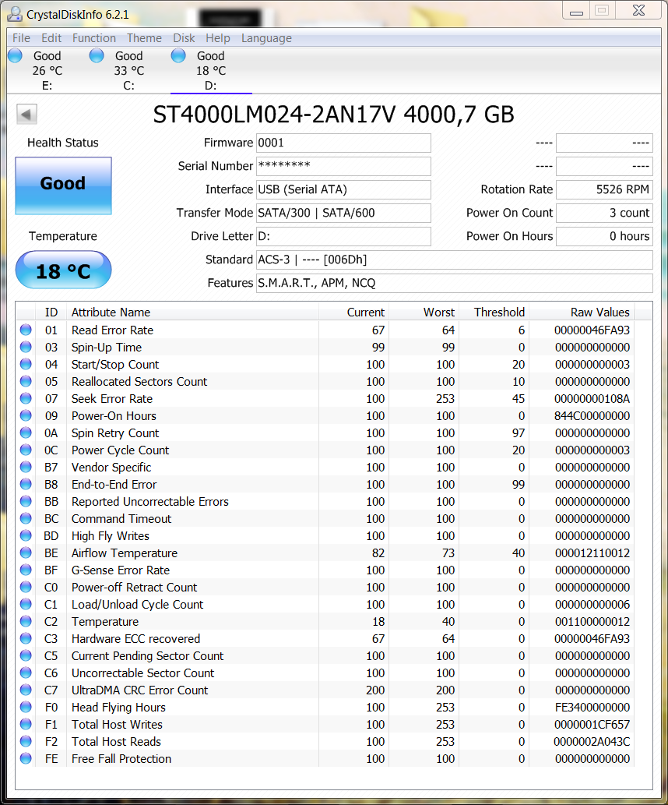Viewport: 668px width, 805px height.
Task: Click the status orb for Current Pending Sector Count
Action: [26, 655]
